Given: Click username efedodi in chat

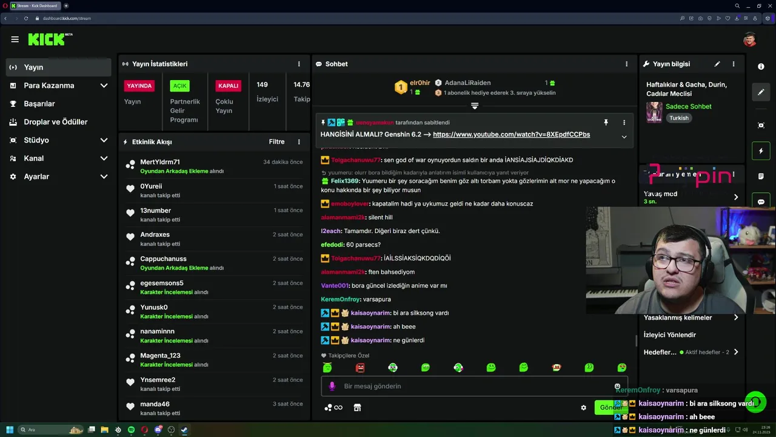Looking at the screenshot, I should point(332,245).
